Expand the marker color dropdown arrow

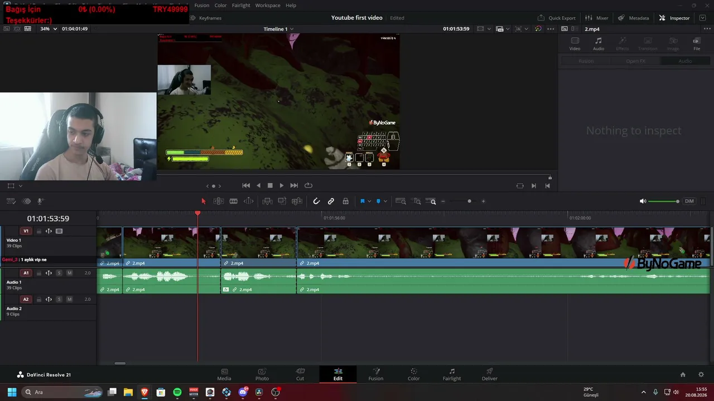[x=385, y=201]
